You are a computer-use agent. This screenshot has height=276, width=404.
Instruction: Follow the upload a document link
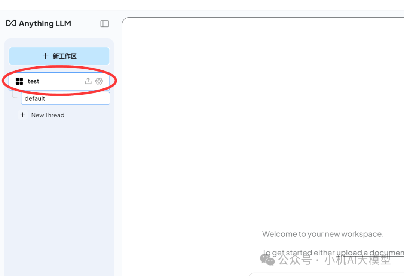370,253
